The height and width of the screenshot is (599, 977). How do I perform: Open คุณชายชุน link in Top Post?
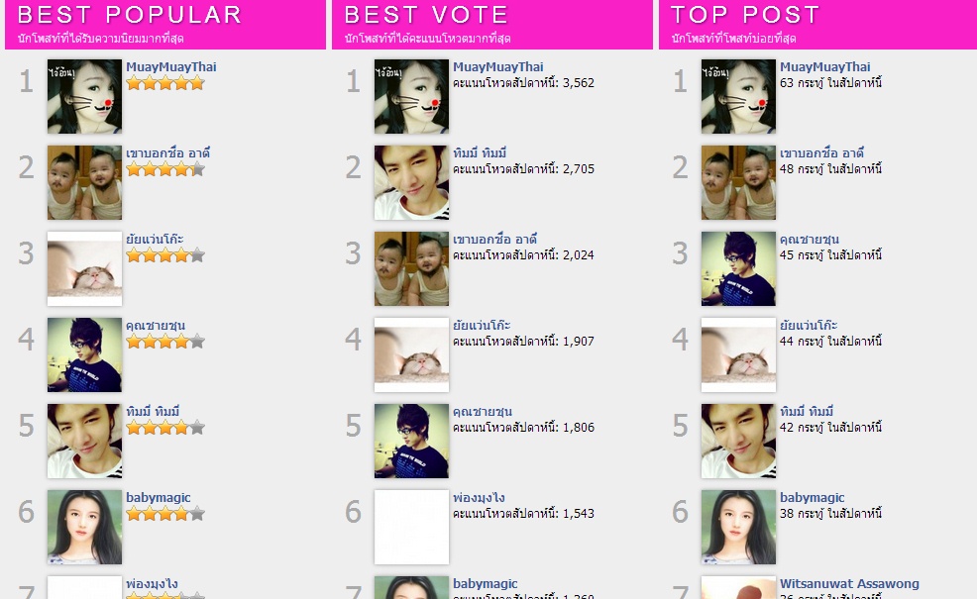tap(810, 239)
